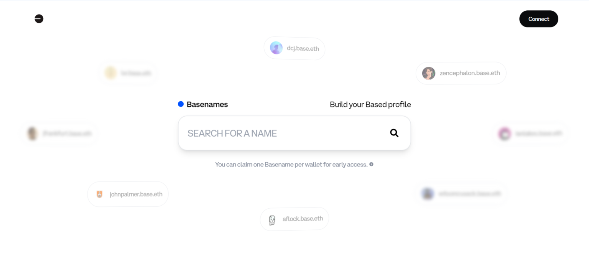Screen dimensions: 589x267
Task: Select the johnpalmer.base.eth name chip
Action: click(x=128, y=194)
